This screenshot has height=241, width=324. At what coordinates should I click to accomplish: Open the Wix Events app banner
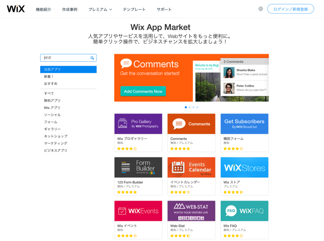tap(138, 211)
